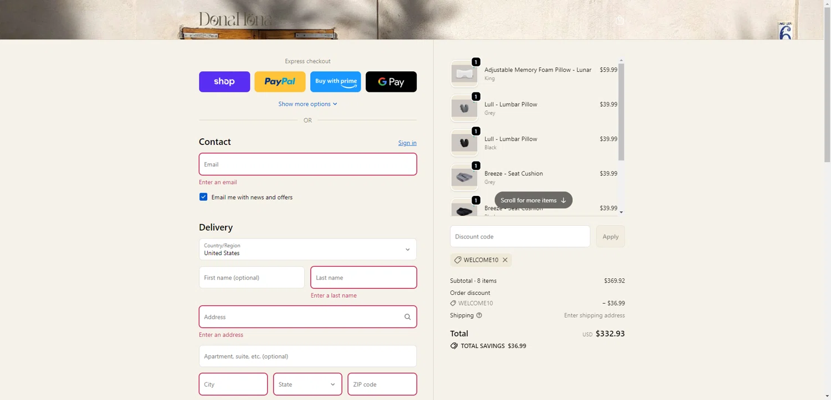Focus the Last name field
831x400 pixels.
363,278
